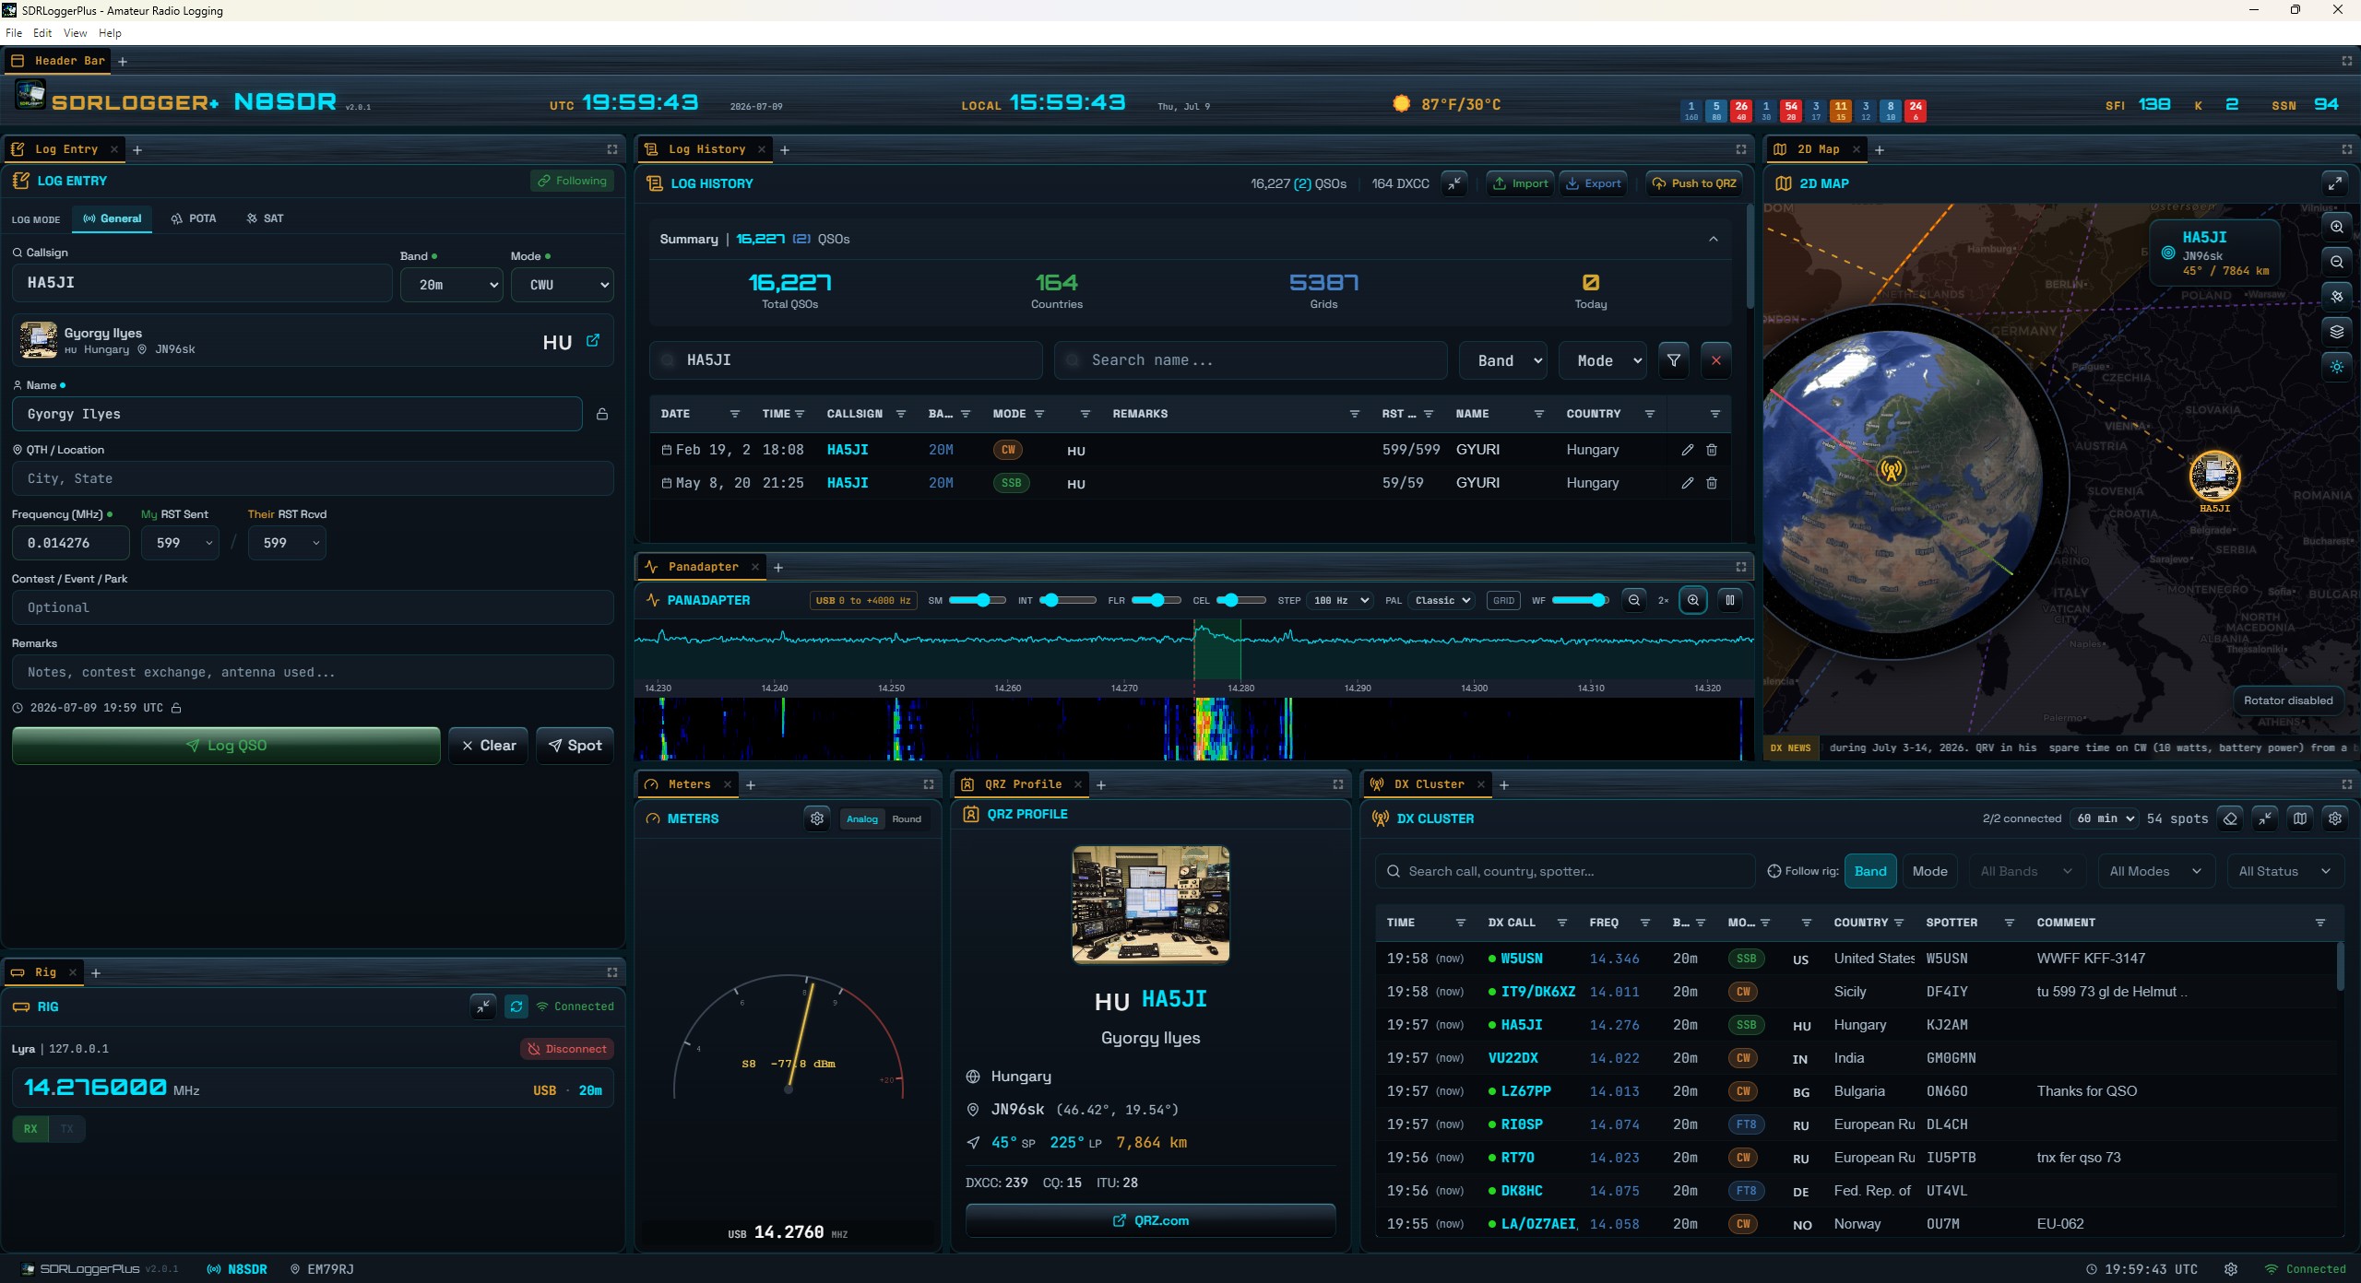This screenshot has width=2361, height=1283.
Task: Open status bar settings gear
Action: coord(2231,1269)
